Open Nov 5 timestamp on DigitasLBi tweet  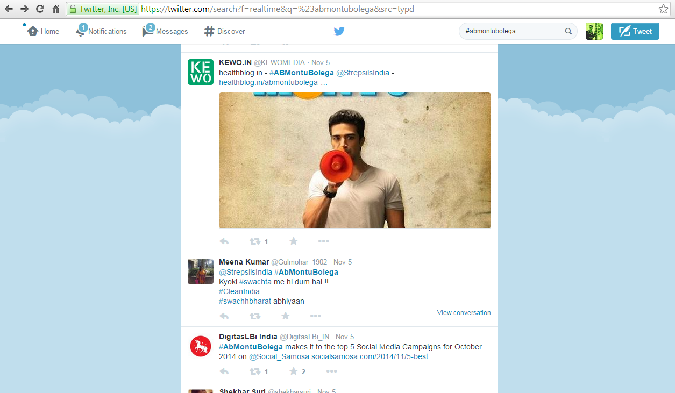click(345, 337)
